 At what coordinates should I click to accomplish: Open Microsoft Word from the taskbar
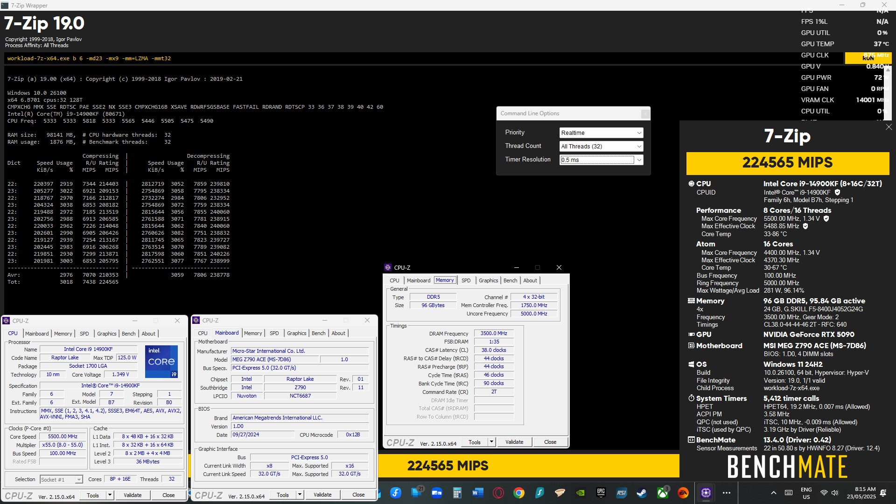click(x=477, y=493)
